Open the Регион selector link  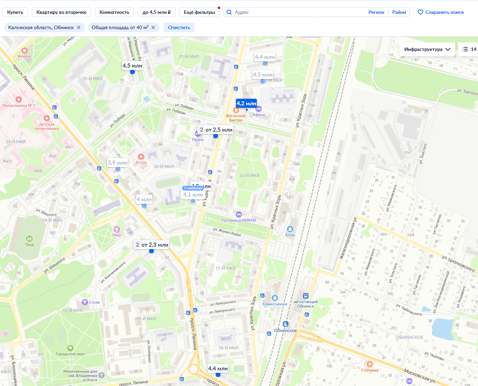pyautogui.click(x=376, y=12)
